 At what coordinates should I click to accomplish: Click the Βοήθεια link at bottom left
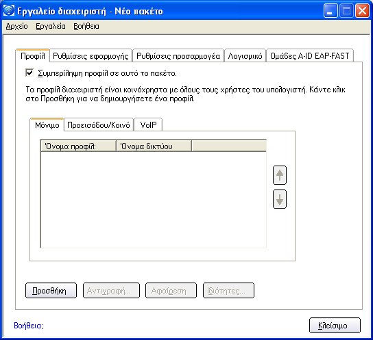29,326
